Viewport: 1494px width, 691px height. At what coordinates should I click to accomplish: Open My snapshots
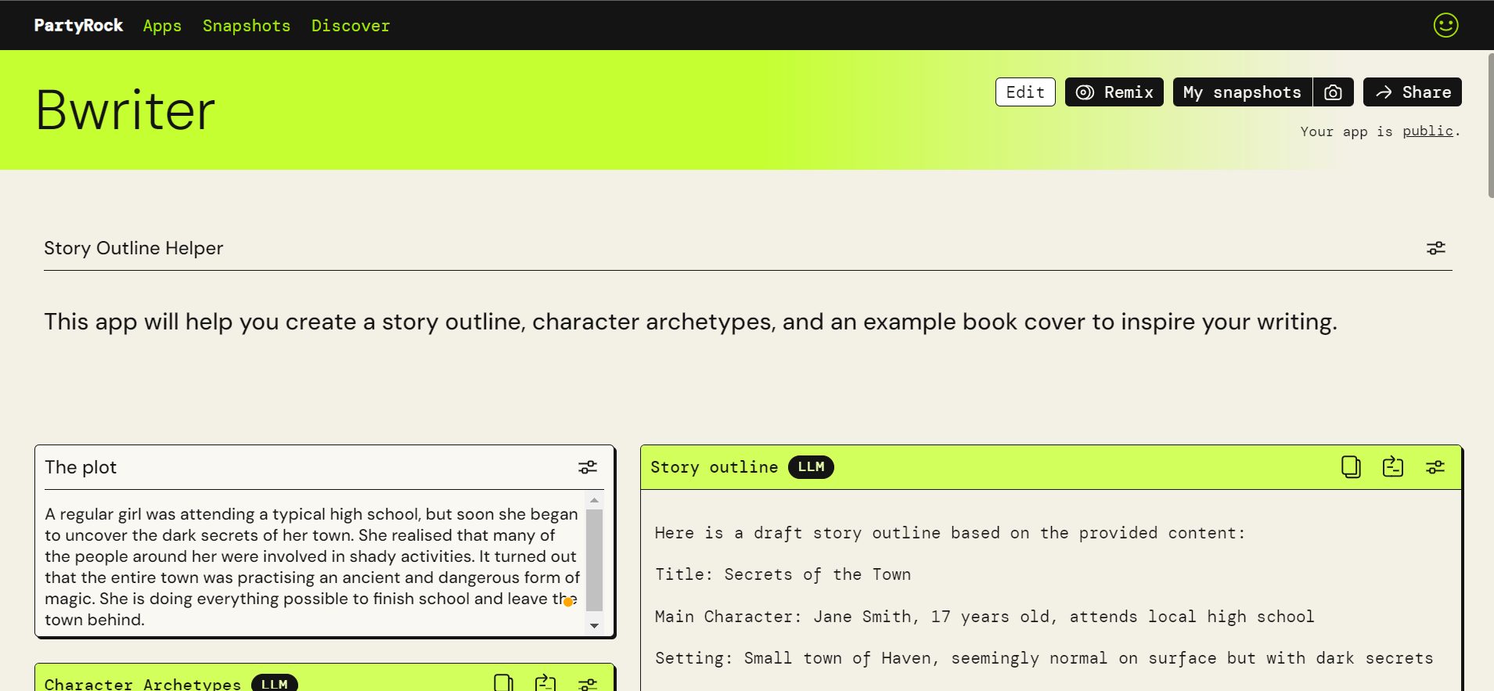coord(1242,92)
